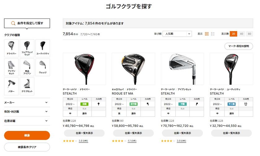Open the ROGUE ST MA driver thumbnail
This screenshot has height=156, width=260.
point(133,69)
